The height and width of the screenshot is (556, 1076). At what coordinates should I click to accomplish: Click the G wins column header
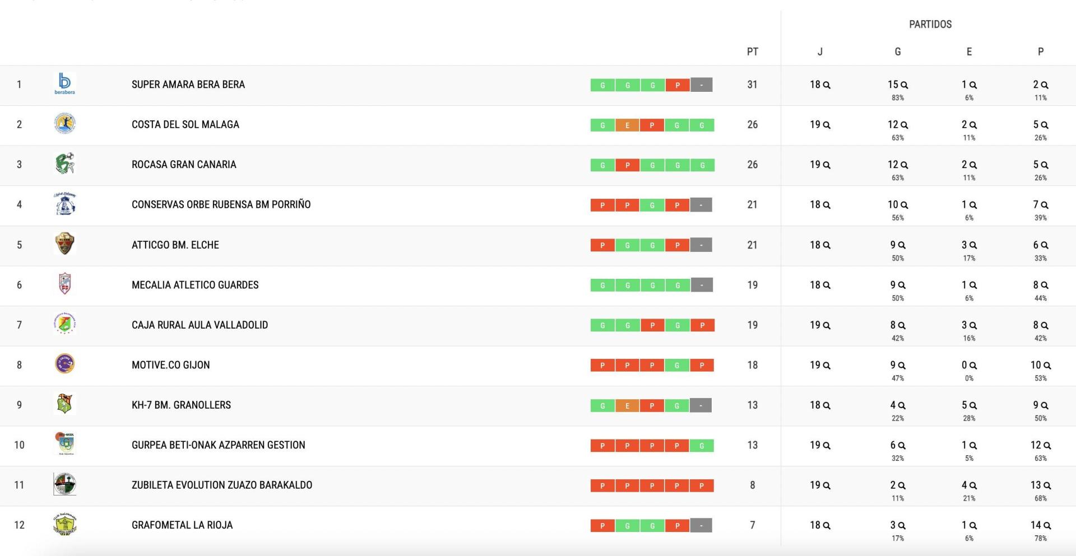pos(898,52)
